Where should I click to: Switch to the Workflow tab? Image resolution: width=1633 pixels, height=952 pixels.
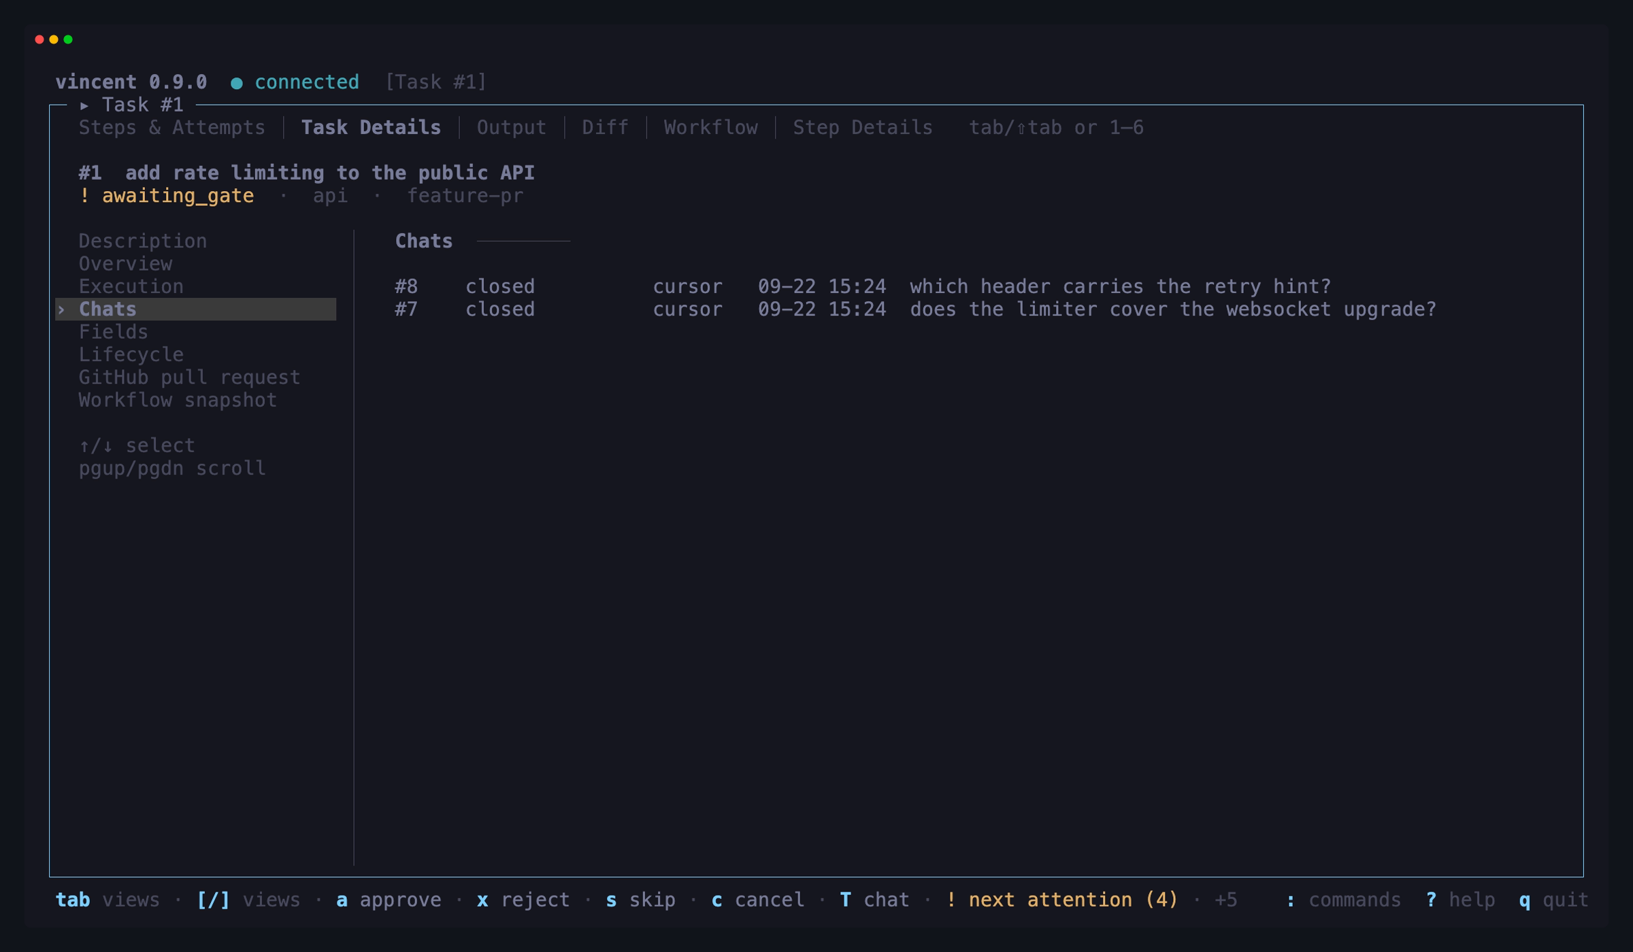click(710, 128)
